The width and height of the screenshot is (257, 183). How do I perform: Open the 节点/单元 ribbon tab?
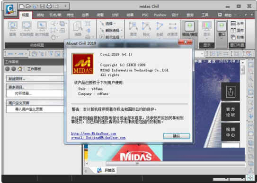55,15
